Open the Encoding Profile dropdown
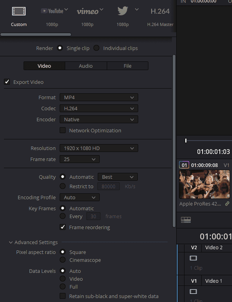 pos(80,197)
